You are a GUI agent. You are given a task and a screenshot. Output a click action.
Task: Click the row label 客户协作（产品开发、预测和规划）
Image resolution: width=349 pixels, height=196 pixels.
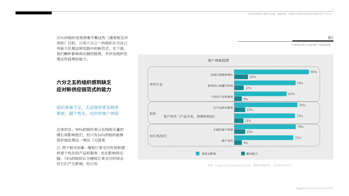189,116
